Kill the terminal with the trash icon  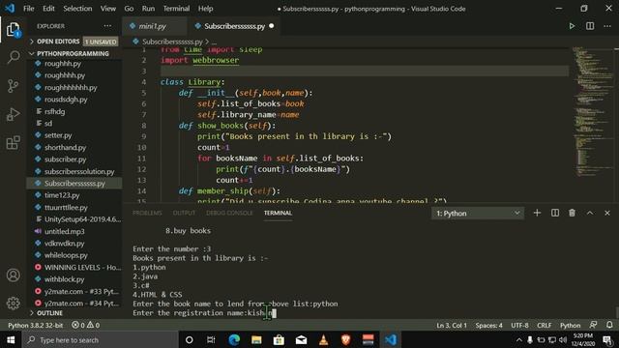572,213
